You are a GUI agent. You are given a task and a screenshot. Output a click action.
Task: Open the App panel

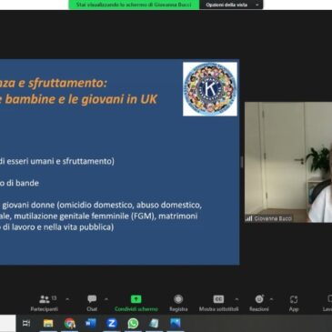(x=294, y=303)
